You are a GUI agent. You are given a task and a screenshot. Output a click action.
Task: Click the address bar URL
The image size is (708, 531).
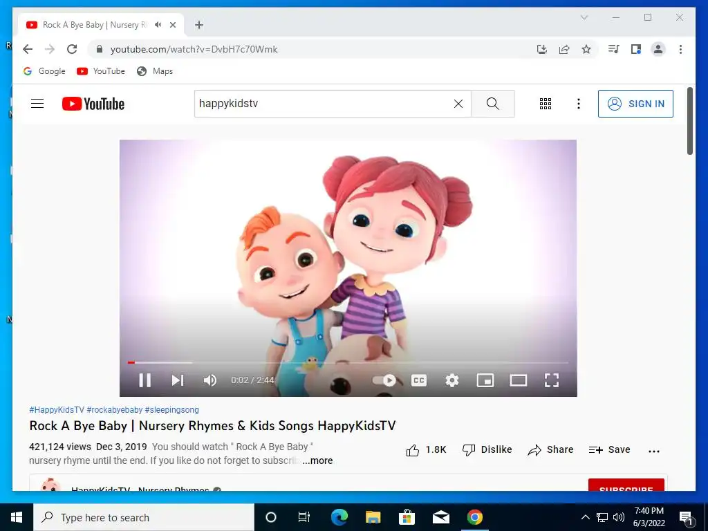pyautogui.click(x=194, y=49)
